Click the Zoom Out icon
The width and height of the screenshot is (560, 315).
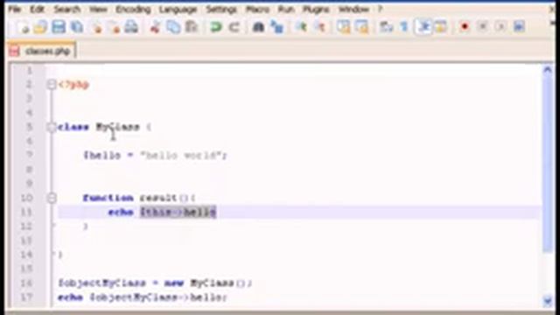(320, 27)
